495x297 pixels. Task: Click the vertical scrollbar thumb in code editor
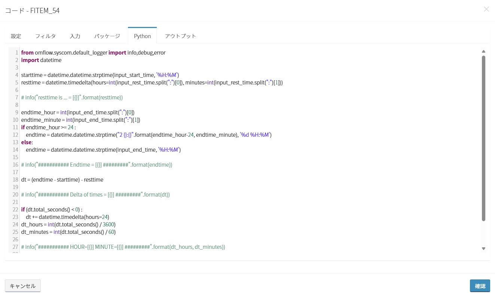(x=483, y=138)
